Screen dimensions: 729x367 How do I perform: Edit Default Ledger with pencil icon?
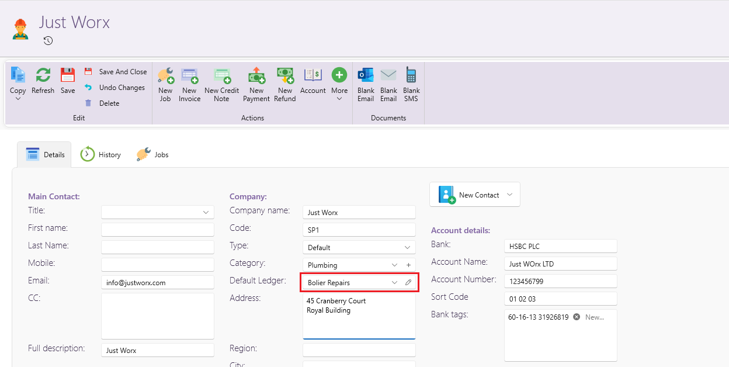tap(408, 283)
